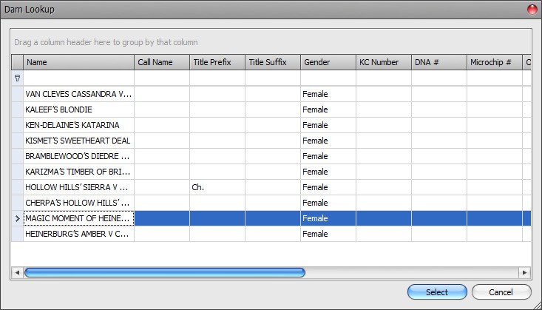The height and width of the screenshot is (310, 542).
Task: Click the Ch. title prefix cell
Action: [217, 187]
